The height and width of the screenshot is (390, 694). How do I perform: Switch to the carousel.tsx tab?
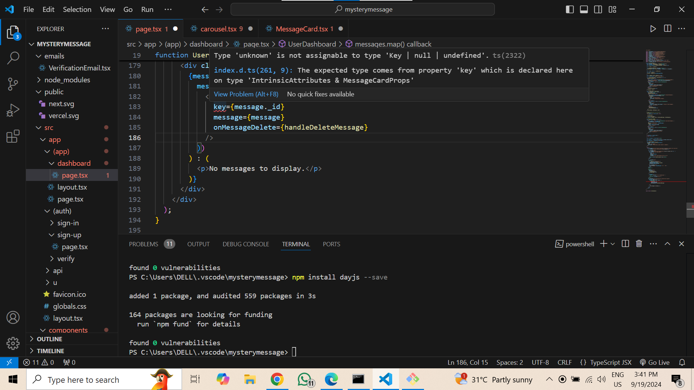click(x=218, y=29)
